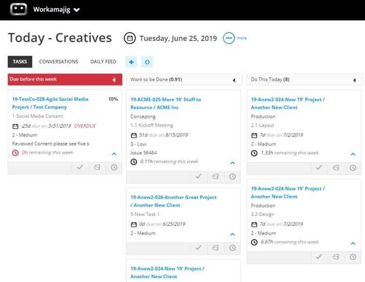Click megaphone icon on New Task 1 card
This screenshot has height=282, width=365.
(215, 248)
